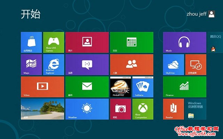Click the zhou jeff user name
The height and width of the screenshot is (139, 223).
[197, 14]
